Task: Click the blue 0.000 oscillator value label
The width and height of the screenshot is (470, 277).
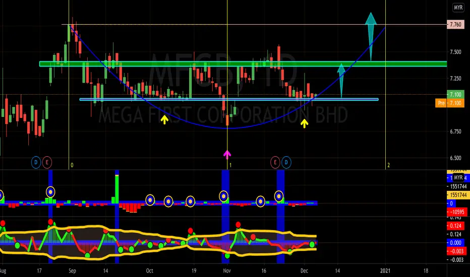Action: point(455,243)
